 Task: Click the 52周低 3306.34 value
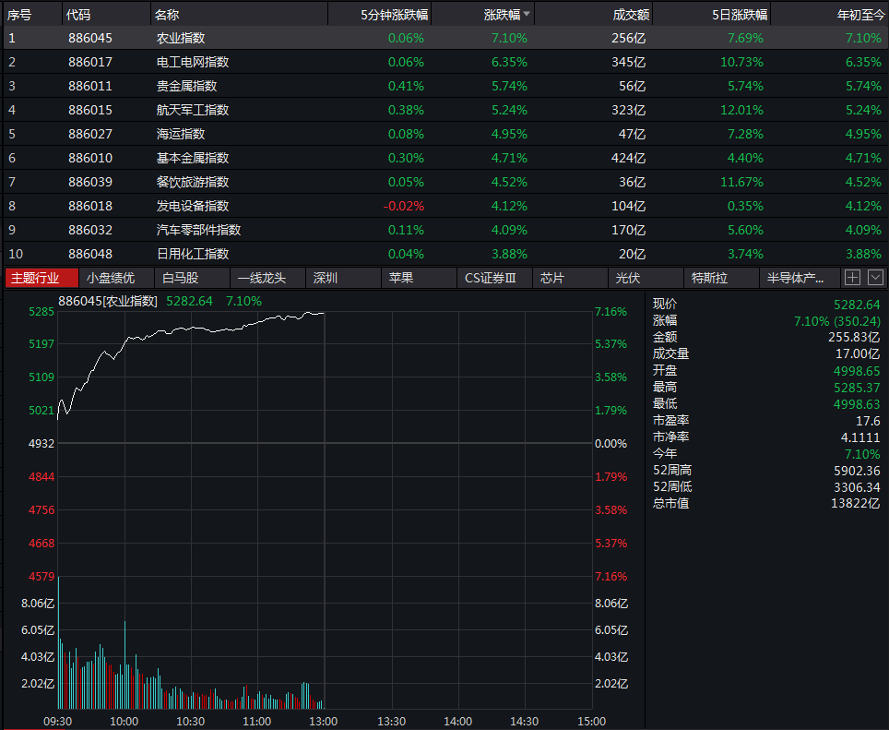(857, 487)
